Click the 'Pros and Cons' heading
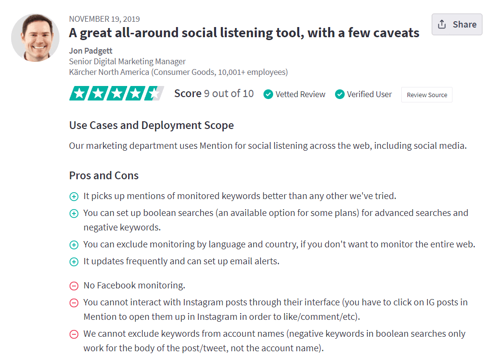The width and height of the screenshot is (496, 358). click(x=104, y=175)
